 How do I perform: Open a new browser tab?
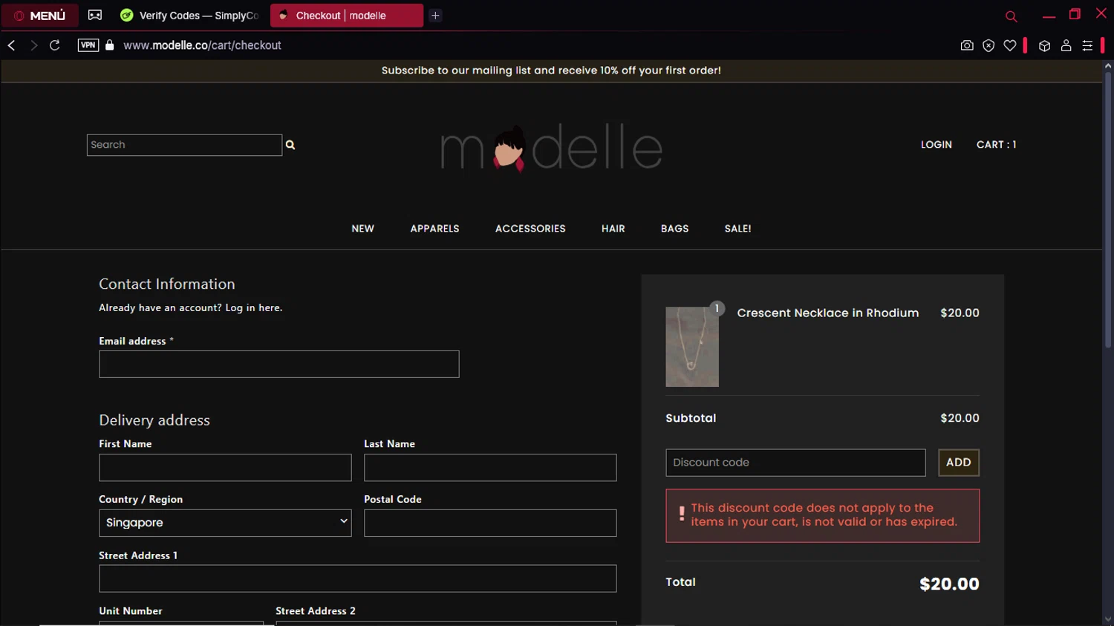click(435, 16)
